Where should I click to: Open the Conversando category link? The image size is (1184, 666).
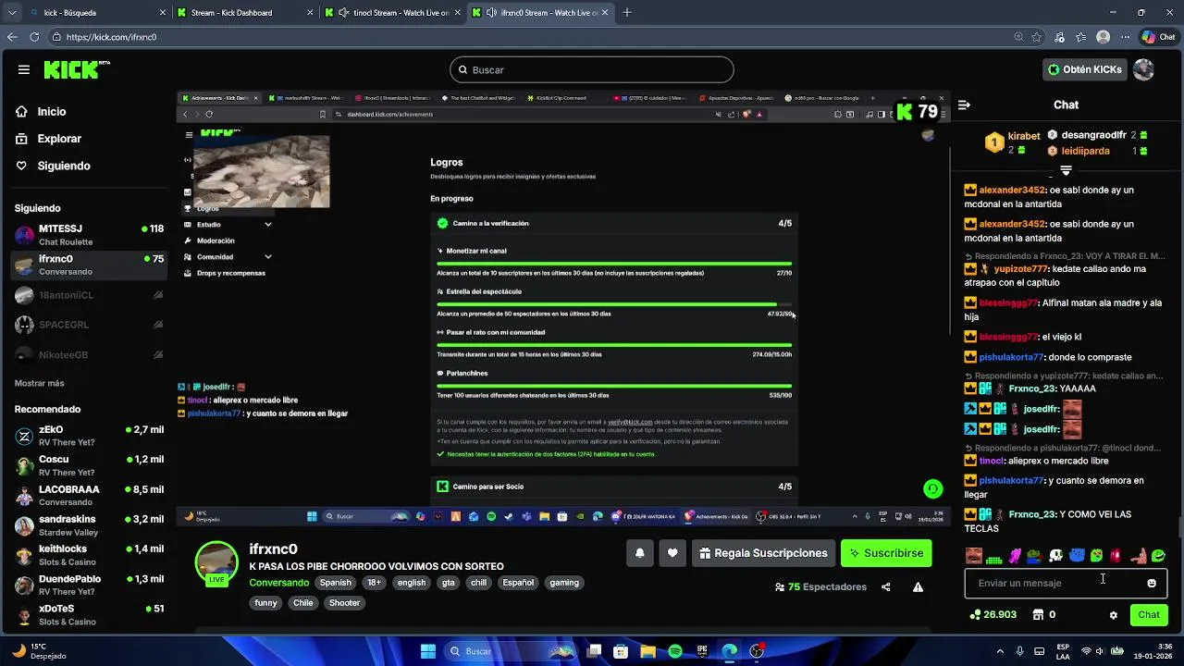pos(279,583)
